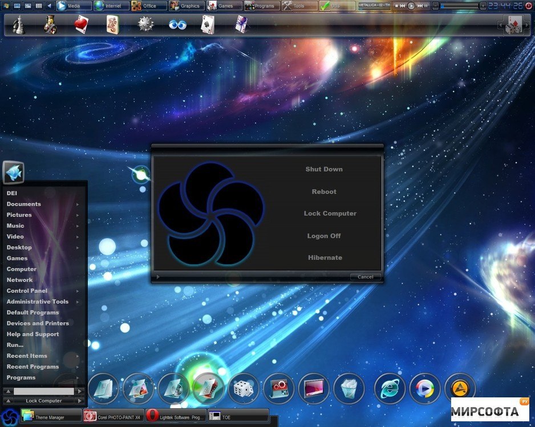Viewport: 535px width, 427px height.
Task: Expand the Desktop submenu arrow
Action: 78,248
